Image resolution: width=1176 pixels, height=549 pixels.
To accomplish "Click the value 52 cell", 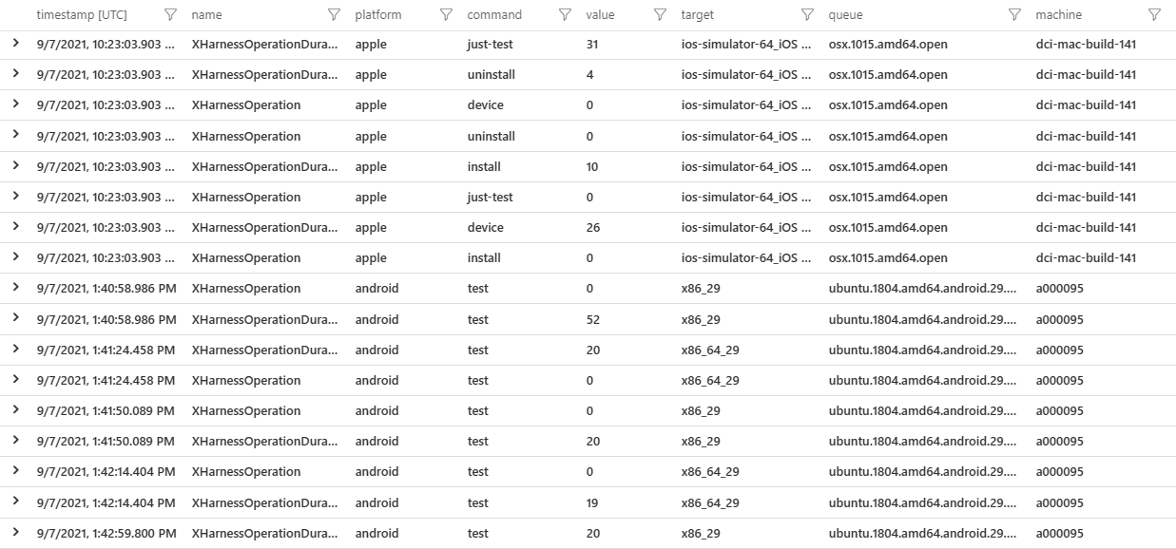I will pyautogui.click(x=593, y=319).
